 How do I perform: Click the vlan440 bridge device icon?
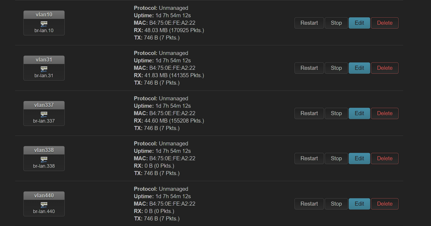pos(44,205)
